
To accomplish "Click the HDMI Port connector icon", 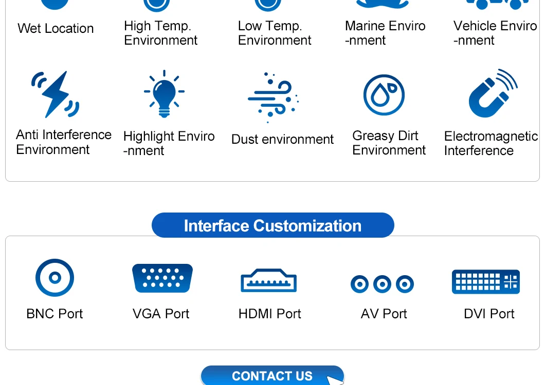I will [x=269, y=281].
